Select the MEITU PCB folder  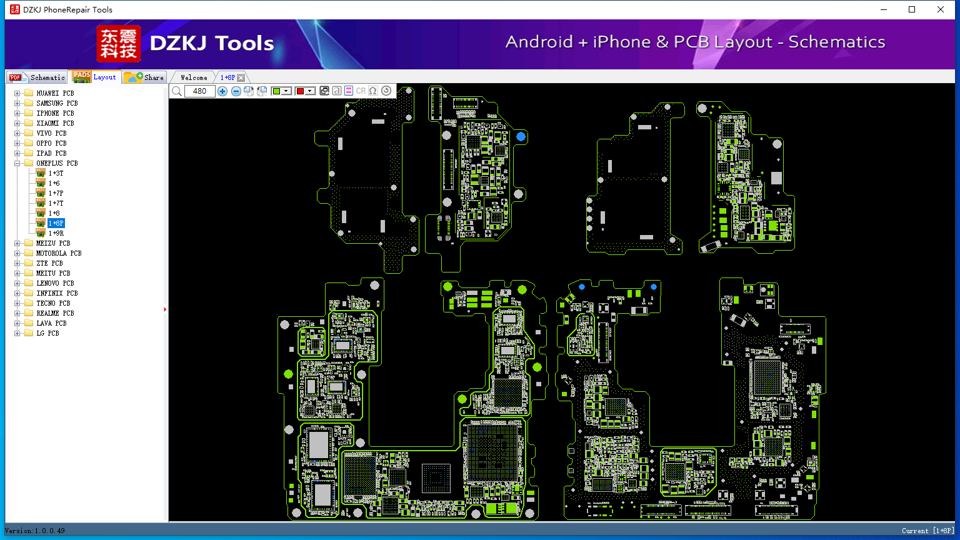[x=53, y=273]
